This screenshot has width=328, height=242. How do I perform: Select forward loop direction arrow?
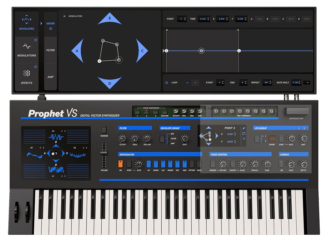point(187,83)
